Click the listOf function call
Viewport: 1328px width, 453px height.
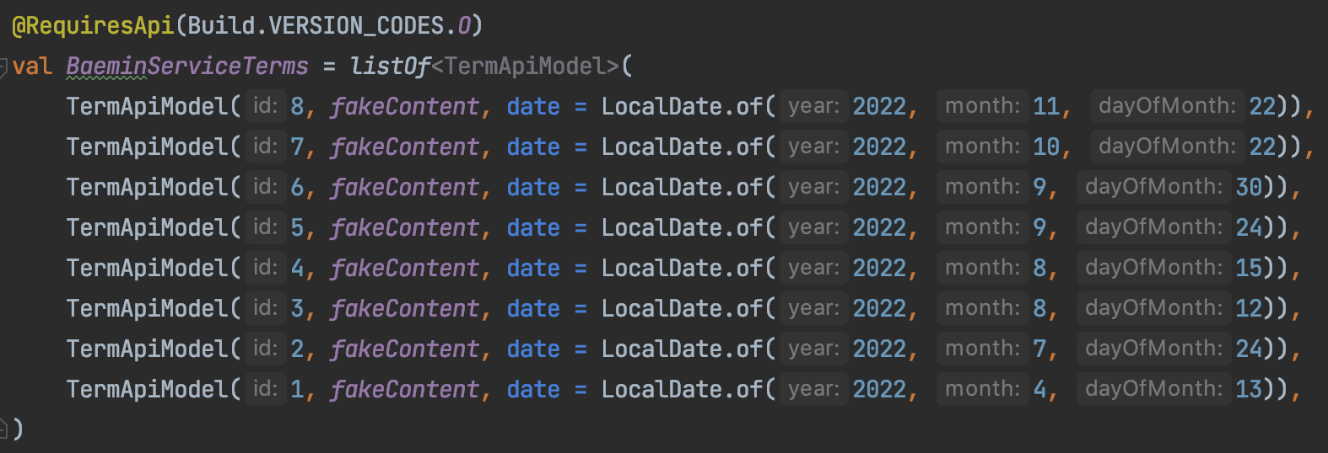click(x=390, y=67)
